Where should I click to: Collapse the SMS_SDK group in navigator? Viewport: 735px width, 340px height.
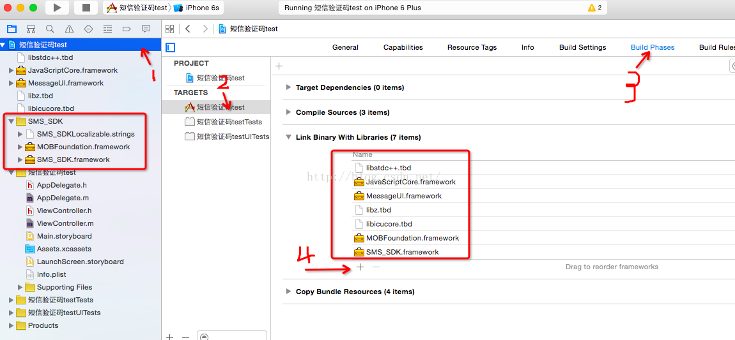pos(12,122)
